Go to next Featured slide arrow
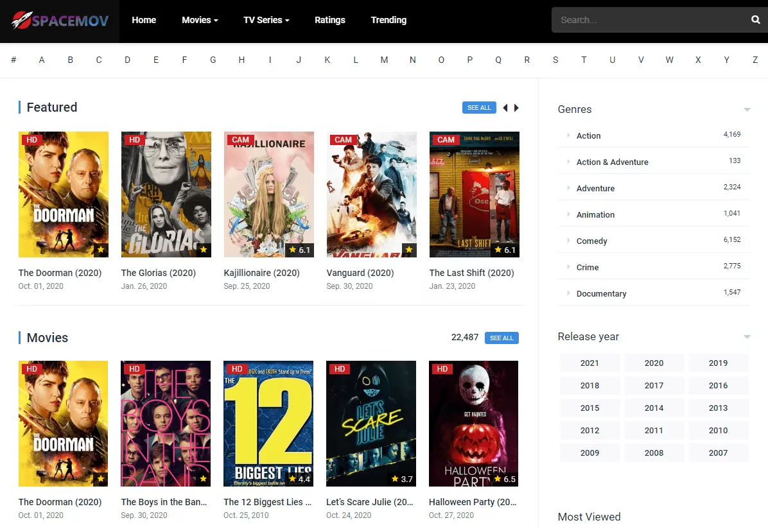Screen dimensions: 768x527 click(x=516, y=108)
